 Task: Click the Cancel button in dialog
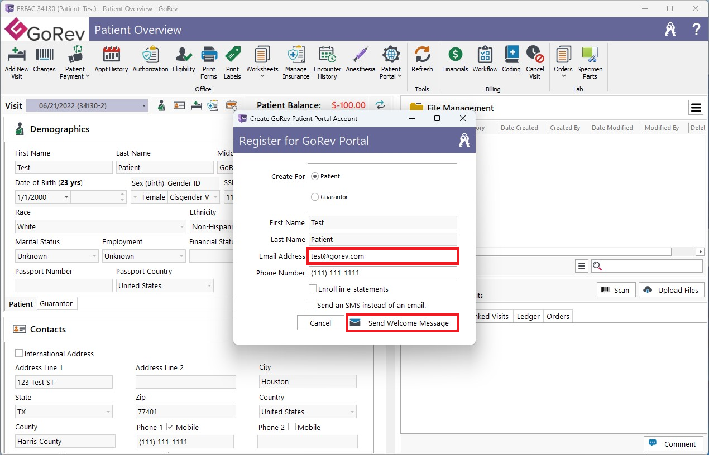coord(320,323)
